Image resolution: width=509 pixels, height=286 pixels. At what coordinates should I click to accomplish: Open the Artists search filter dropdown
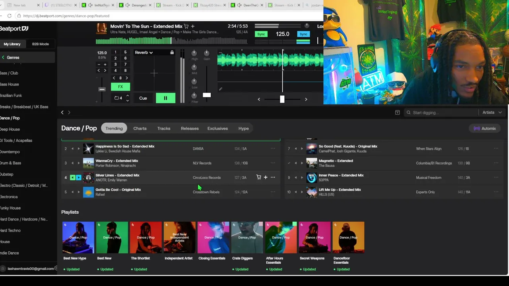coord(492,112)
